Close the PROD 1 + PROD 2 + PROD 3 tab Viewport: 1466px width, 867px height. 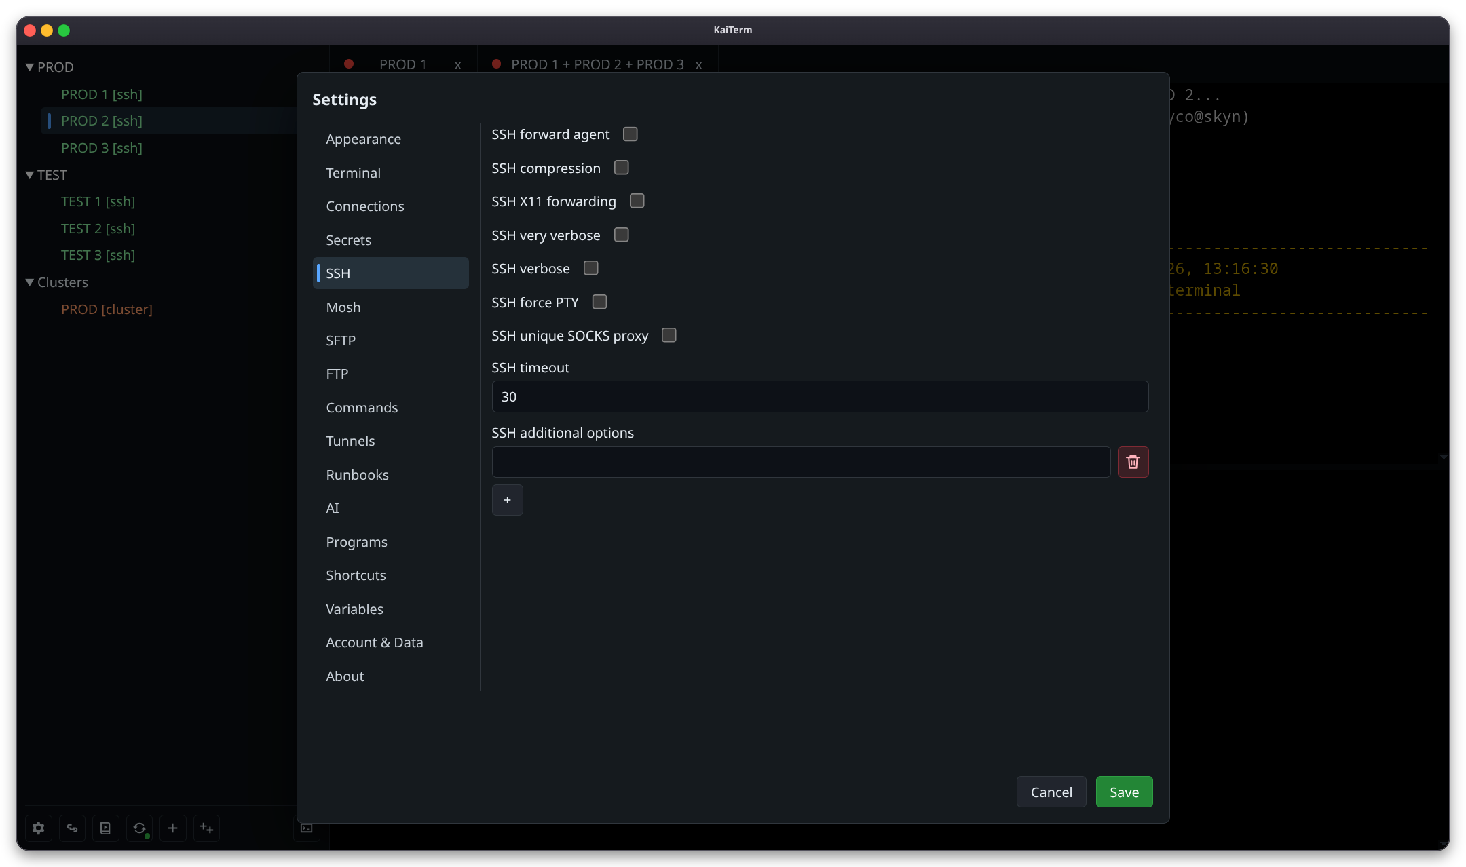(x=698, y=65)
